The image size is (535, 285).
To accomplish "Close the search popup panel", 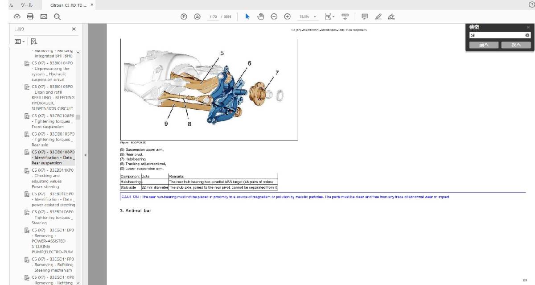I will [528, 27].
